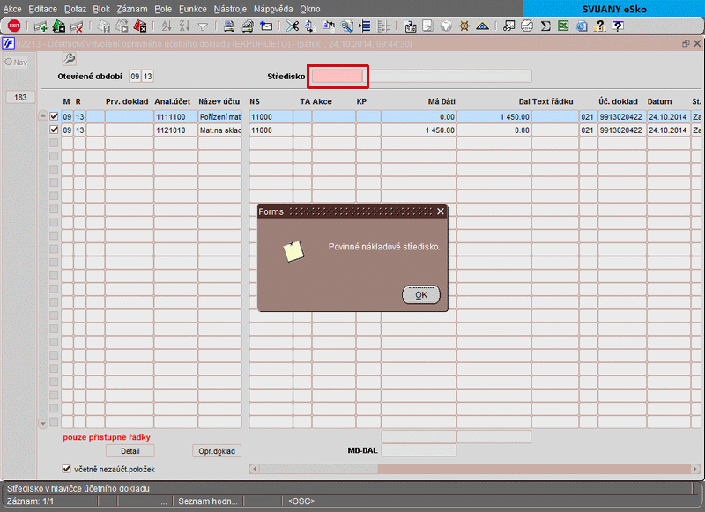Viewport: 705px width, 512px height.
Task: Click the Anal.účet cell 1111100
Action: (x=175, y=117)
